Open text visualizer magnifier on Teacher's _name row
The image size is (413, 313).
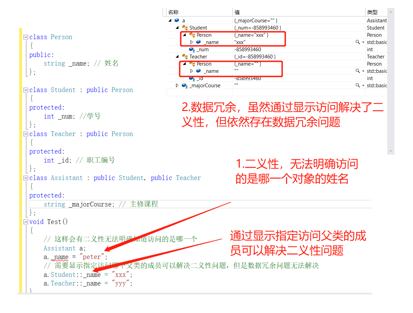click(358, 71)
